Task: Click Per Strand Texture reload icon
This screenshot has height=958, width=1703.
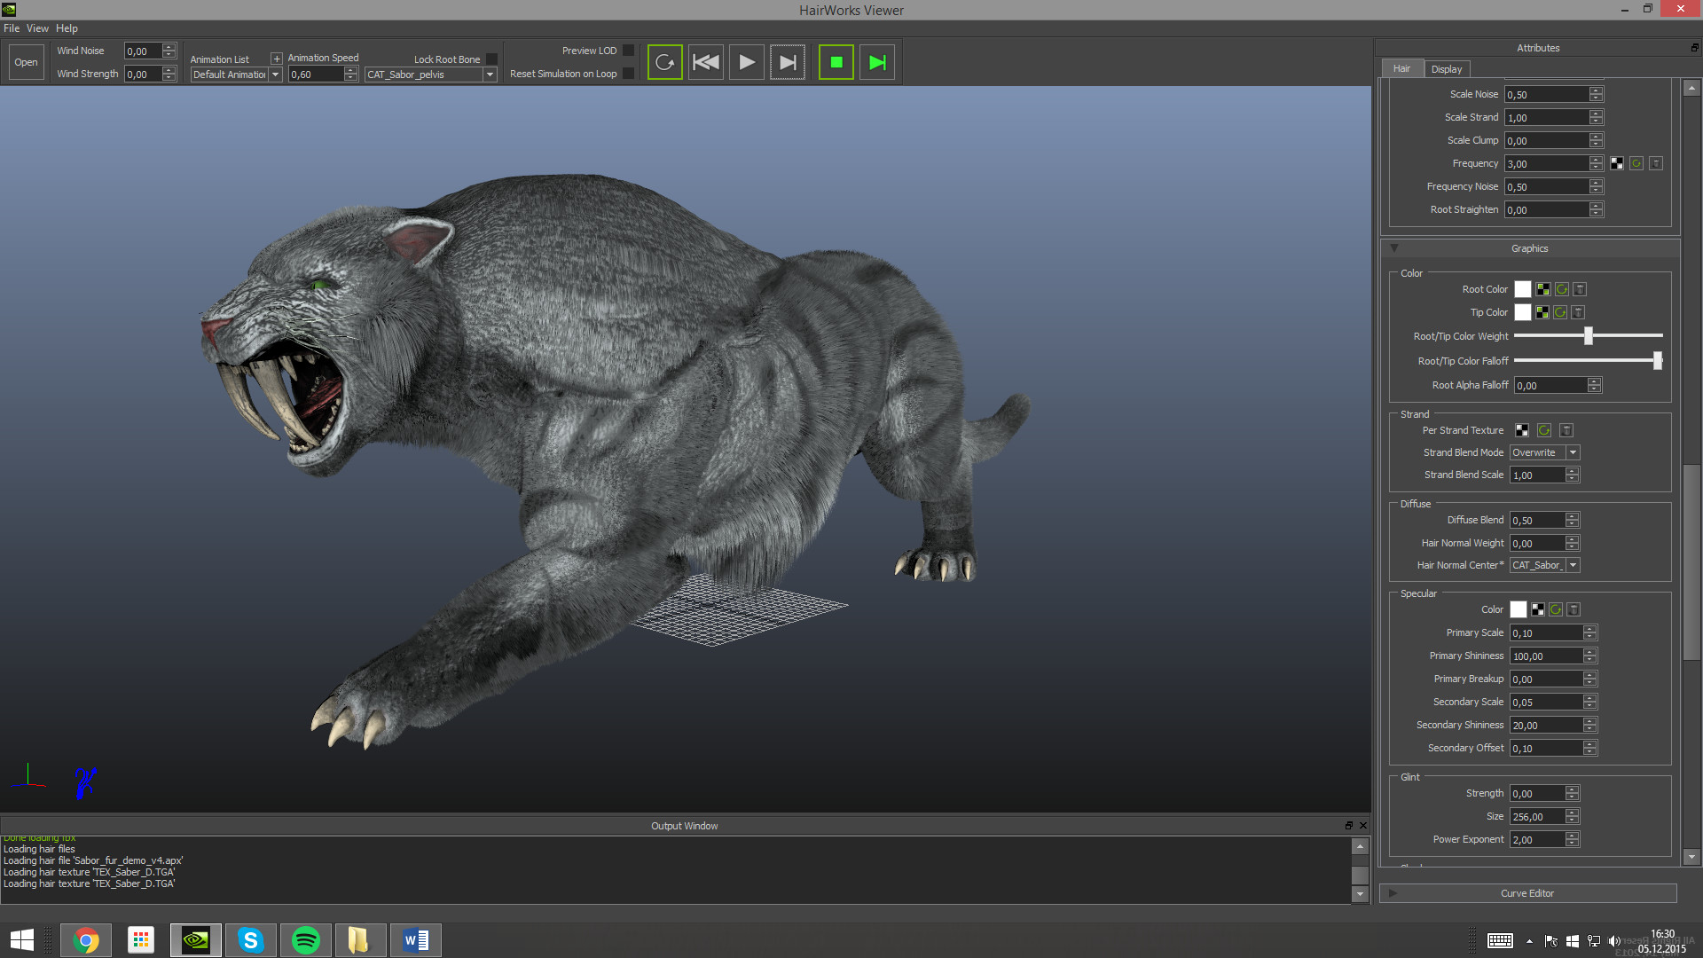Action: pyautogui.click(x=1544, y=430)
